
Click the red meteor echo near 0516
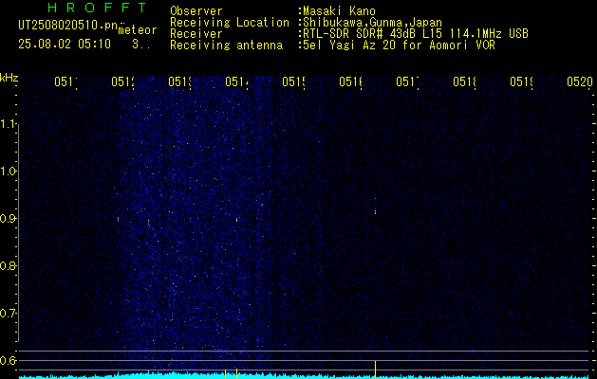[x=376, y=211]
